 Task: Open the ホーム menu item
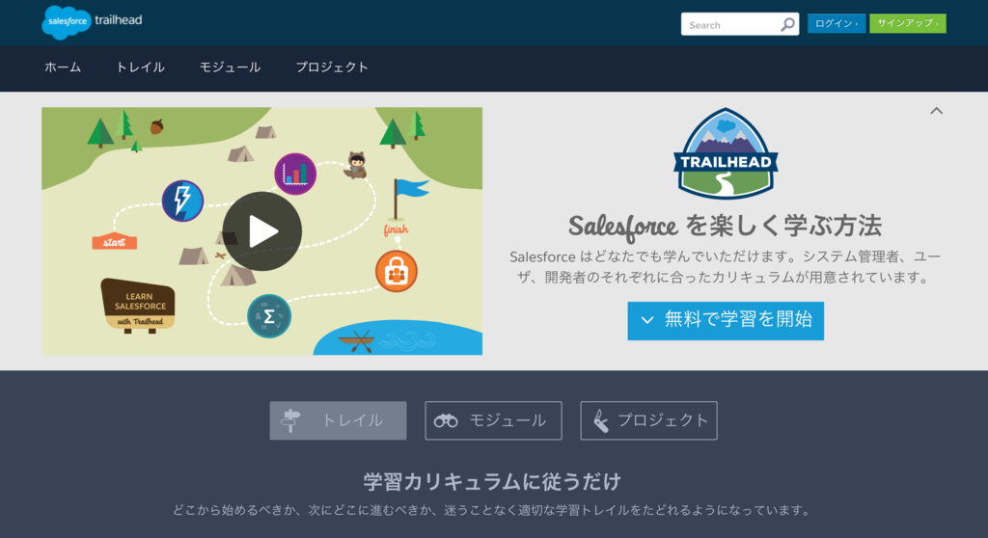tap(63, 67)
